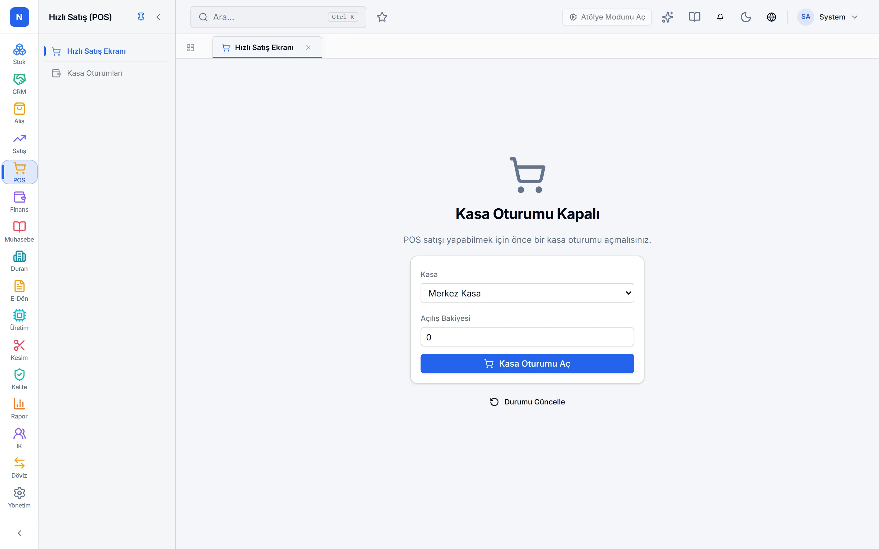The height and width of the screenshot is (549, 879).
Task: Click Durumu Güncelle refresh button
Action: pyautogui.click(x=527, y=402)
